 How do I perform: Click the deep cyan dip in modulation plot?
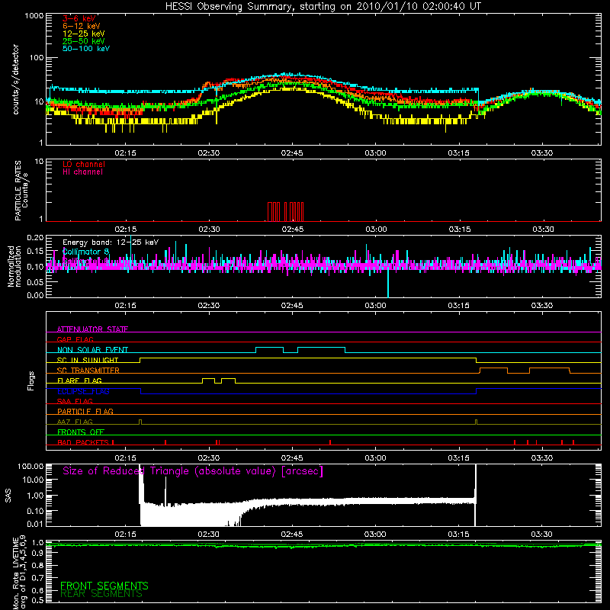tap(388, 283)
